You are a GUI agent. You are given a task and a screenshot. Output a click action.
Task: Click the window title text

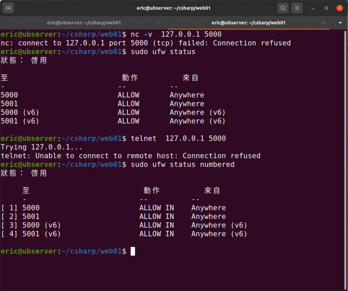coord(174,8)
